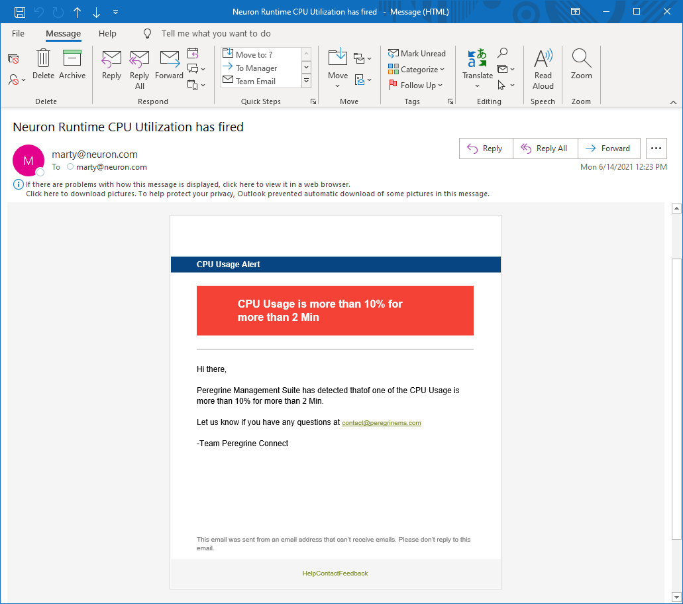Open the Help ribbon tab
This screenshot has height=604, width=683.
(x=107, y=34)
